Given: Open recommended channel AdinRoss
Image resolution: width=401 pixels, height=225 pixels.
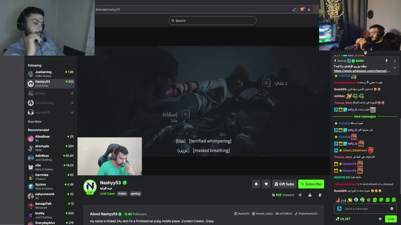Looking at the screenshot, I should pos(51,157).
